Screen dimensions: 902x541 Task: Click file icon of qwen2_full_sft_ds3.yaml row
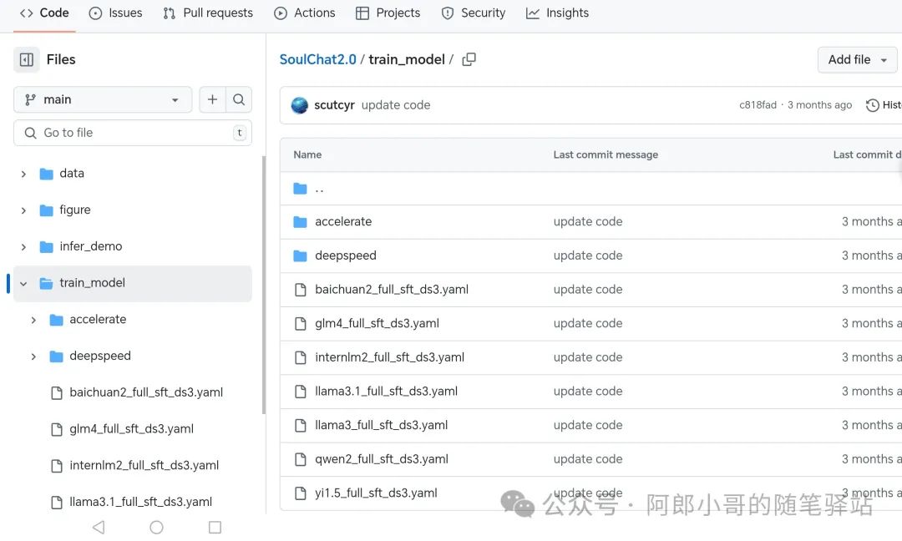301,459
